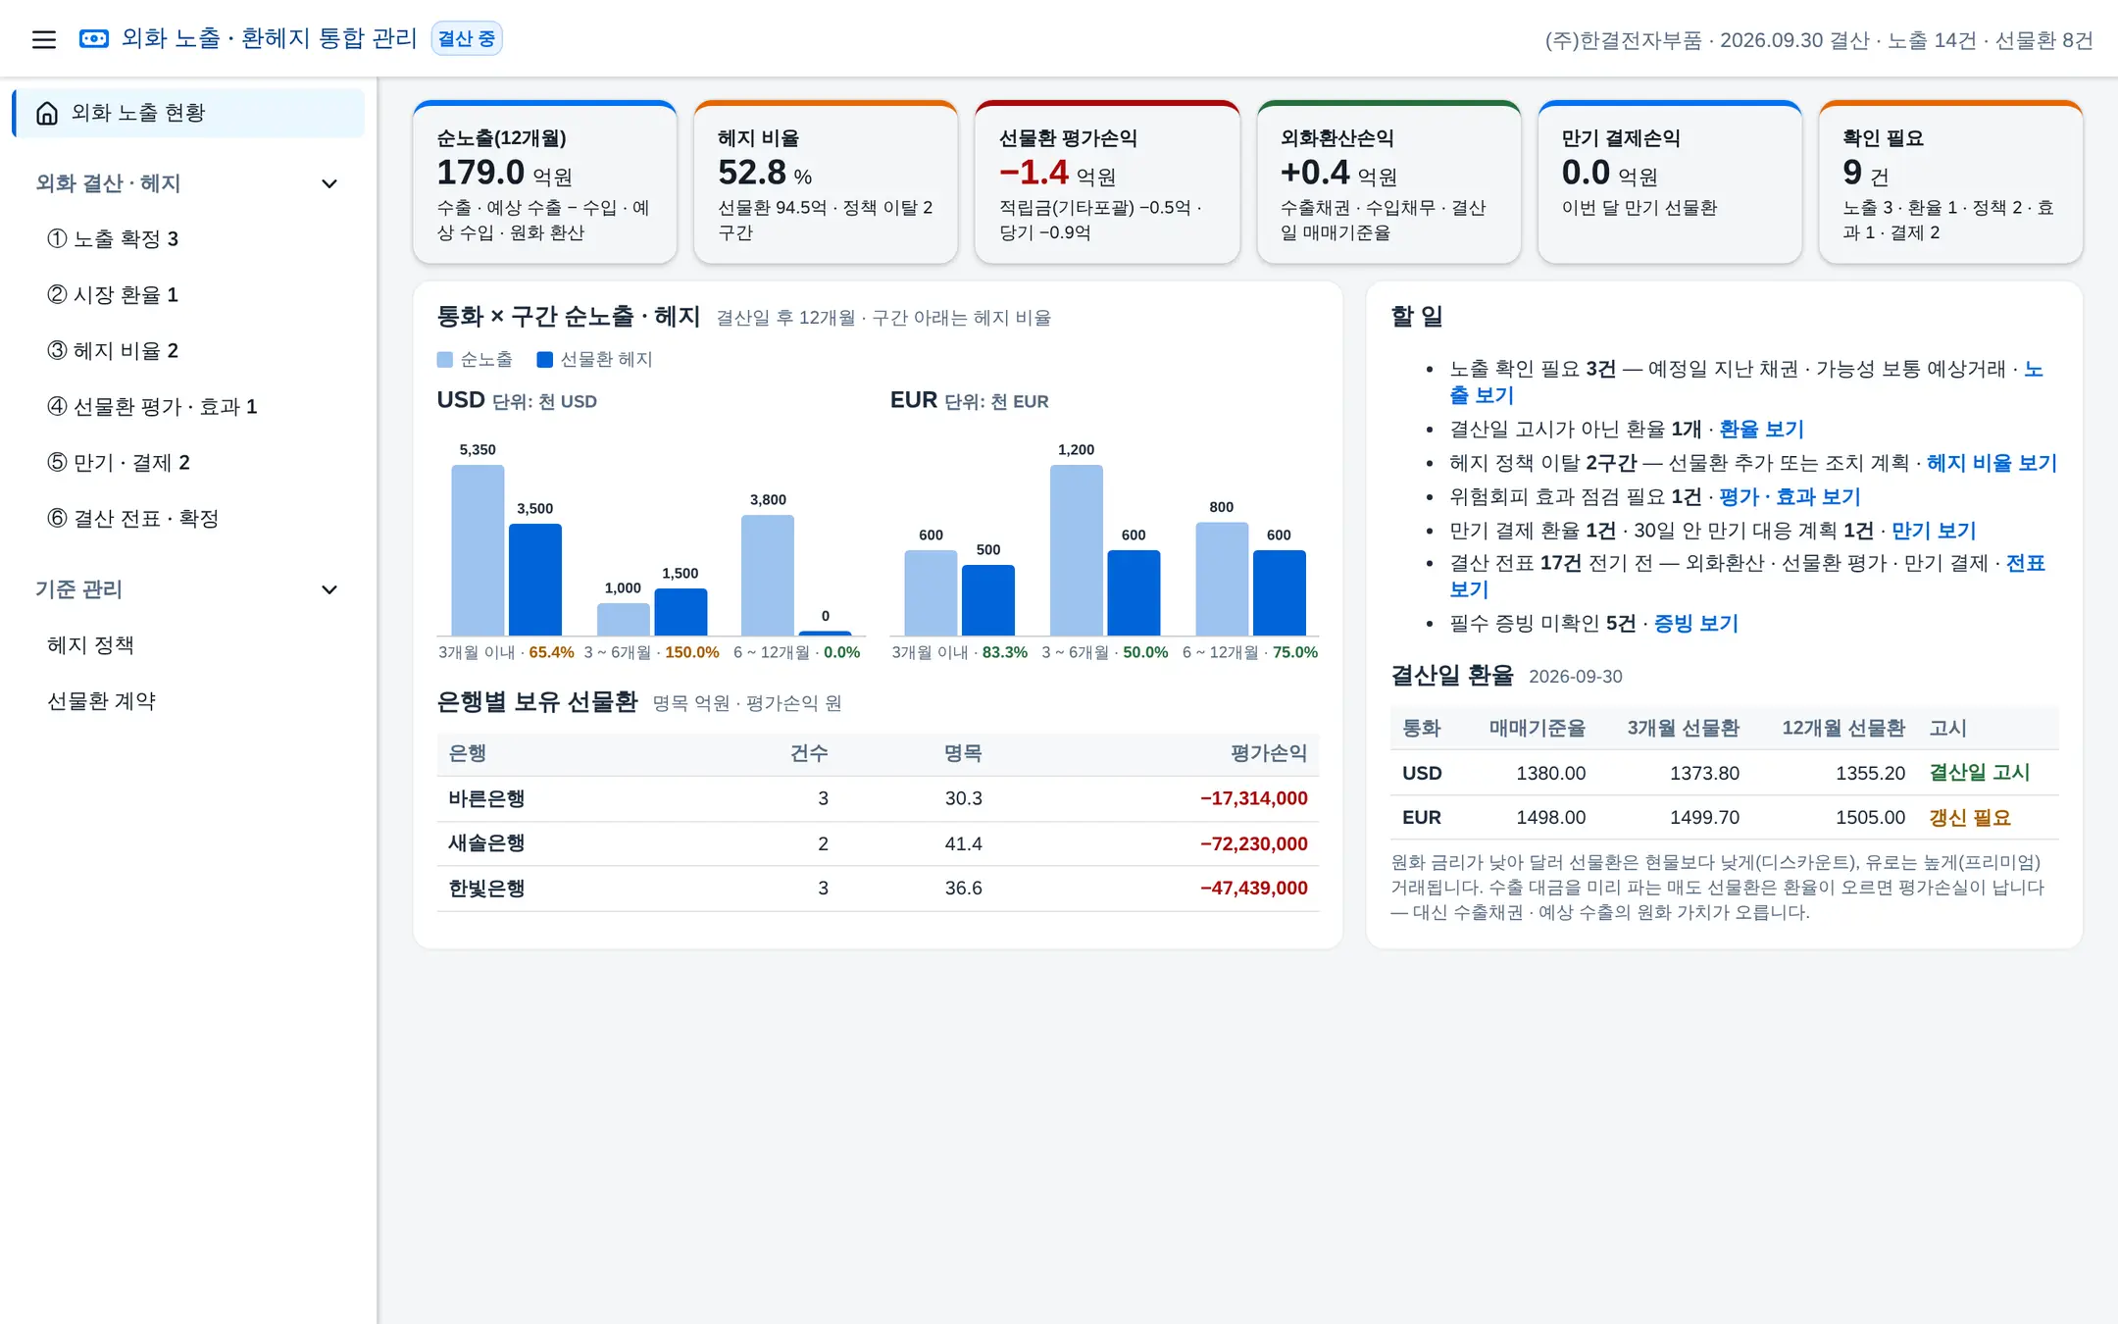Screen dimensions: 2118x1324
Task: Open the 외화환산손익 +0.4 card
Action: point(1388,182)
